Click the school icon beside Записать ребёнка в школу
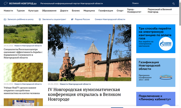181x108 pixels. click(5, 19)
